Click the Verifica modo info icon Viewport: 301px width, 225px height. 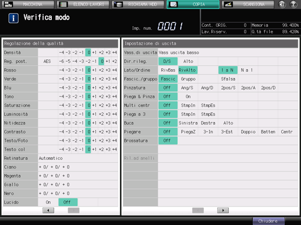coord(13,18)
